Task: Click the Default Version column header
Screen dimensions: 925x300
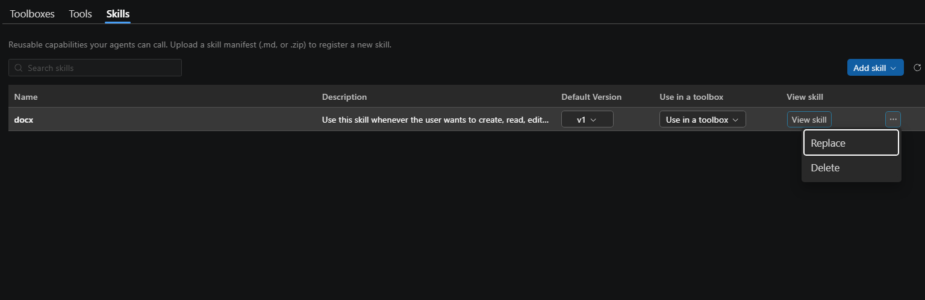Action: tap(591, 97)
